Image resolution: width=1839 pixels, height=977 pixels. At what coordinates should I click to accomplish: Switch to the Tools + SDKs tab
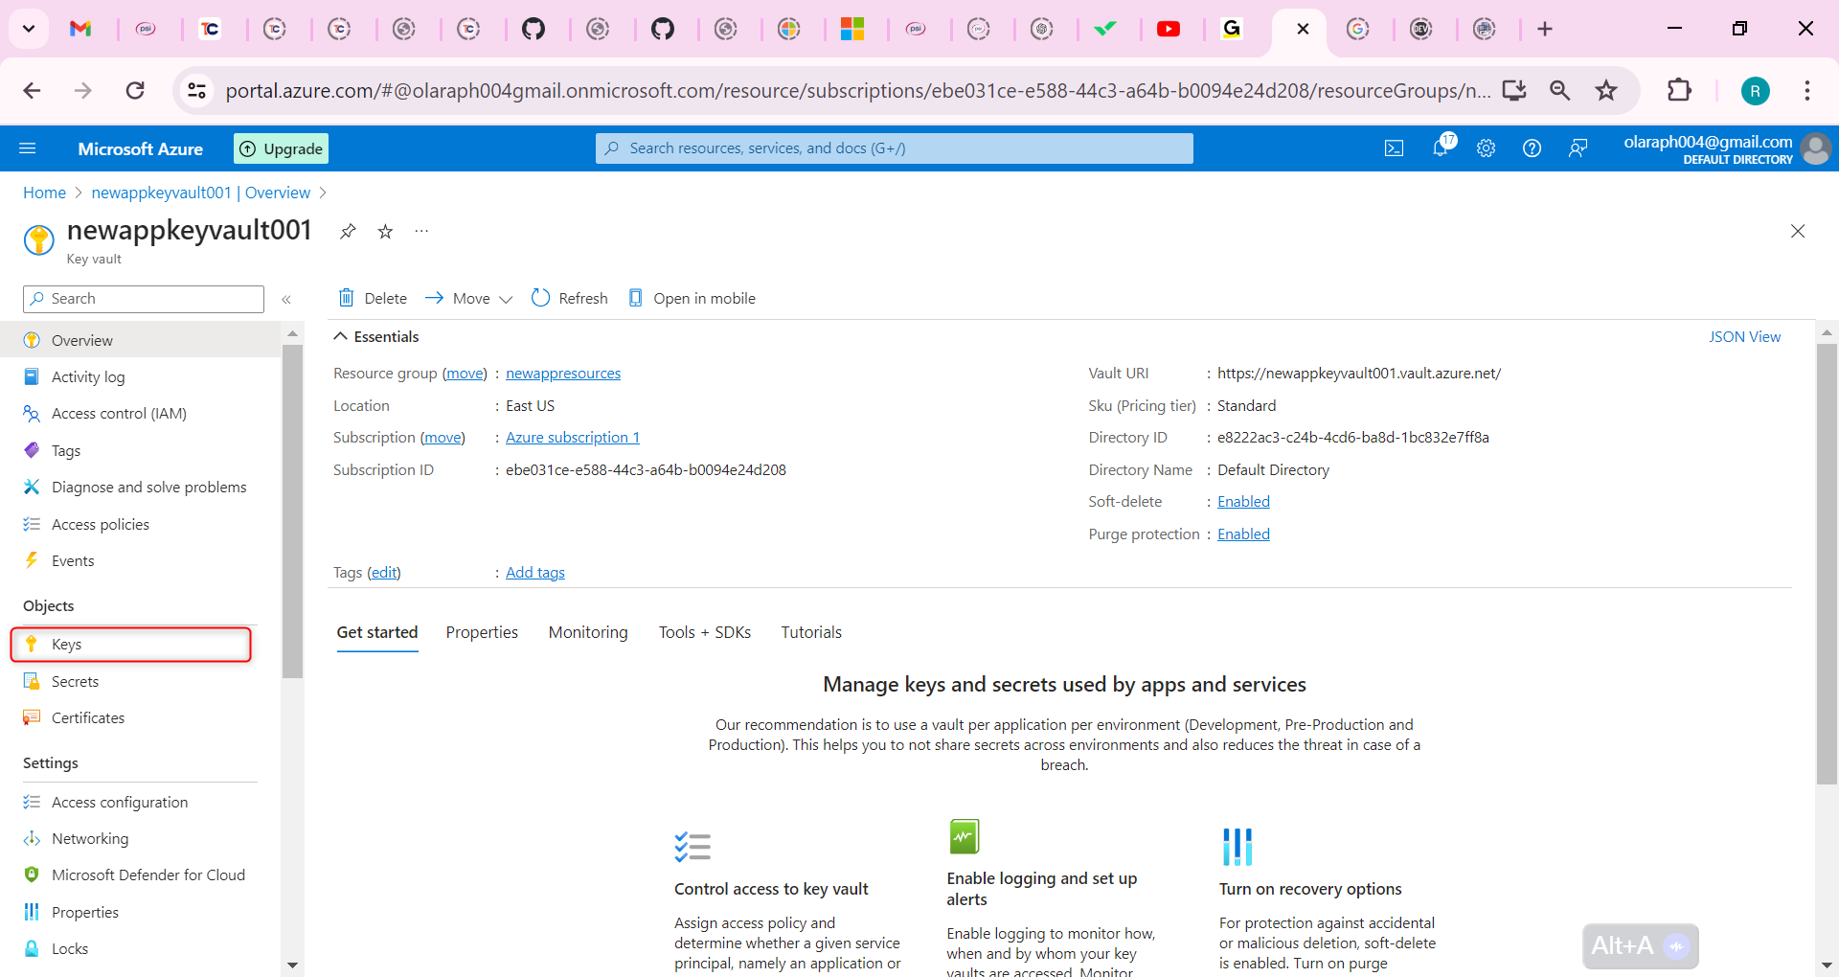click(x=705, y=632)
